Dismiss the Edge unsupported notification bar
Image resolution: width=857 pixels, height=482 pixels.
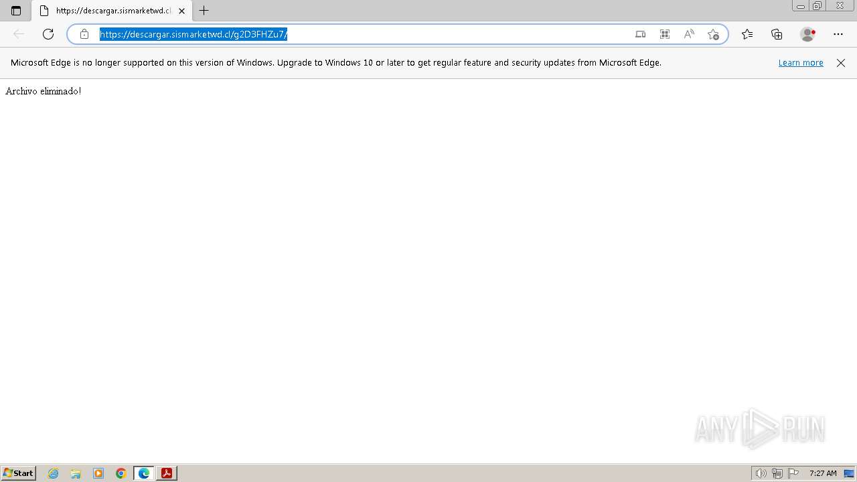click(841, 63)
